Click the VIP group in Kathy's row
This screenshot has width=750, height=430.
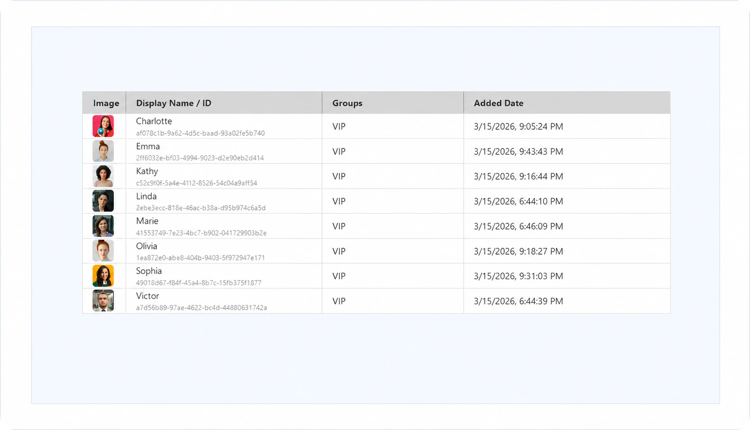[x=339, y=176]
